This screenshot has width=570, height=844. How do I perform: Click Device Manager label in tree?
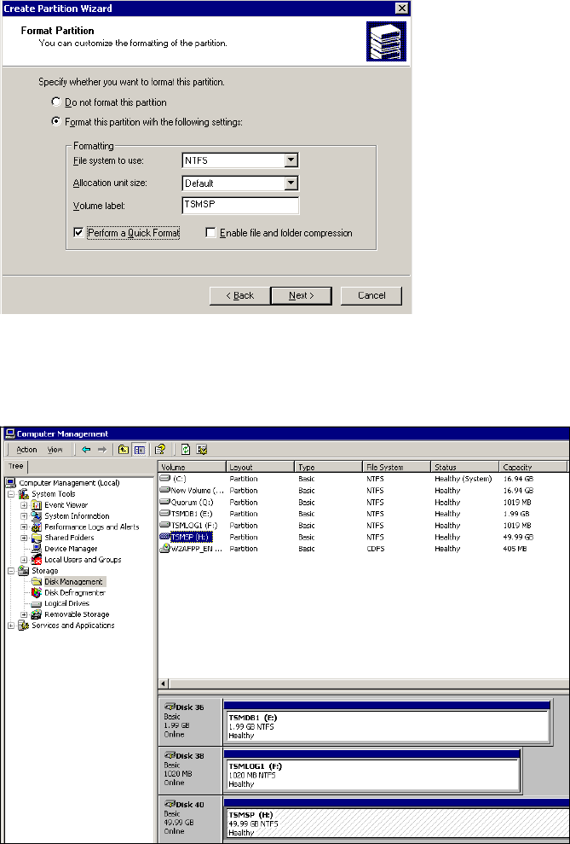click(71, 549)
